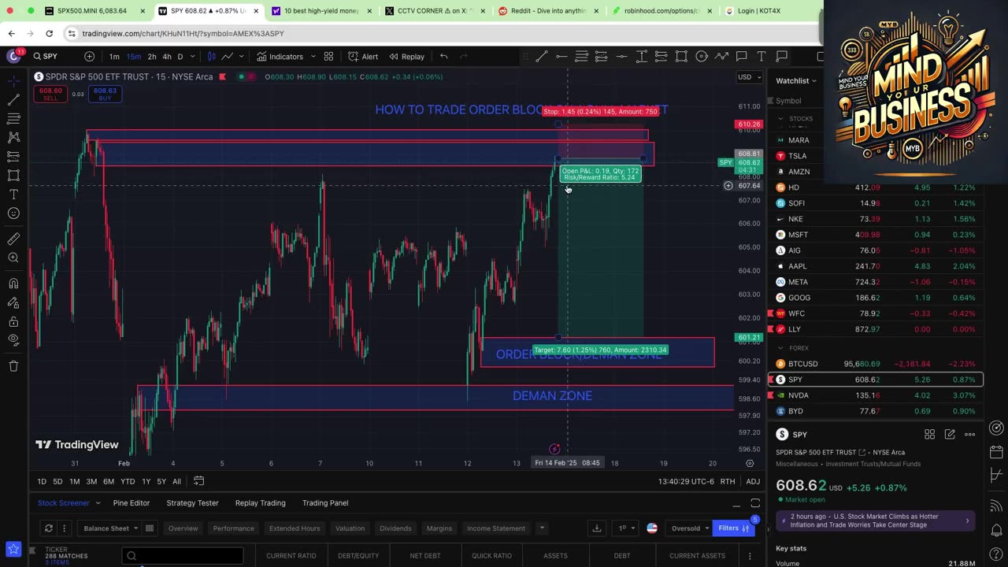Export screener data download icon

(597, 528)
